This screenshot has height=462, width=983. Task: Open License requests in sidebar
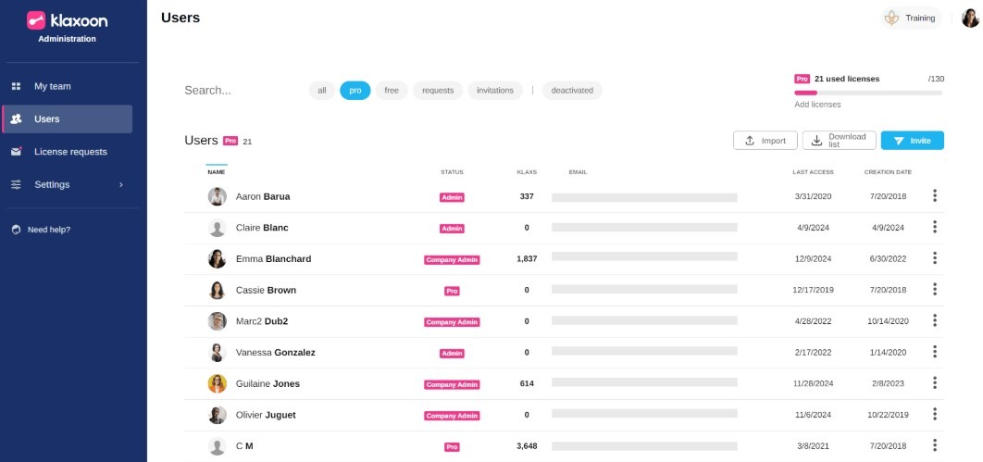(69, 152)
